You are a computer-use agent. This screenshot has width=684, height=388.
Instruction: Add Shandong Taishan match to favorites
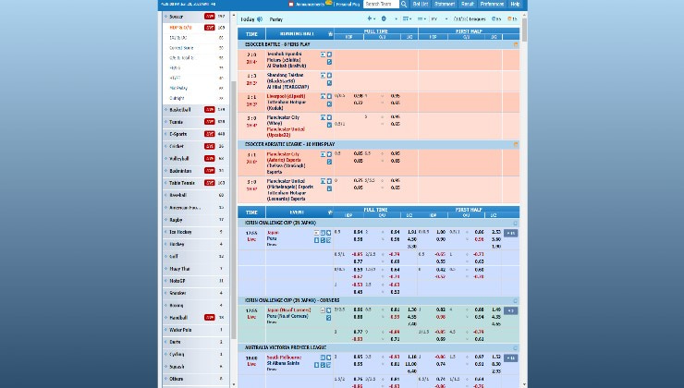tap(329, 76)
